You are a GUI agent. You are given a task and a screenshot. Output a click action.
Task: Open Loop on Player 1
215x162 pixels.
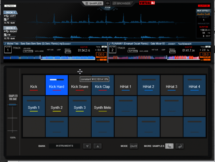pyautogui.click(x=59, y=50)
